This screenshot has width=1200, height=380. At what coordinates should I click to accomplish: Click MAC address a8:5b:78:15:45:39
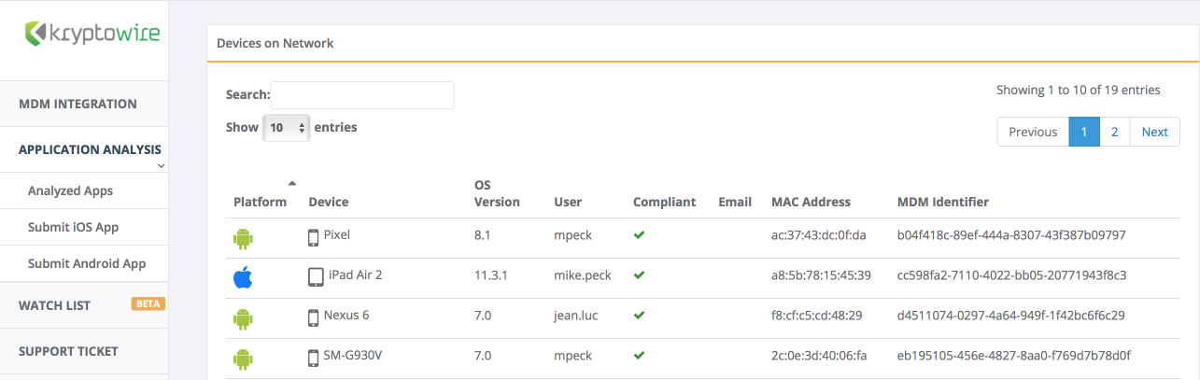821,275
